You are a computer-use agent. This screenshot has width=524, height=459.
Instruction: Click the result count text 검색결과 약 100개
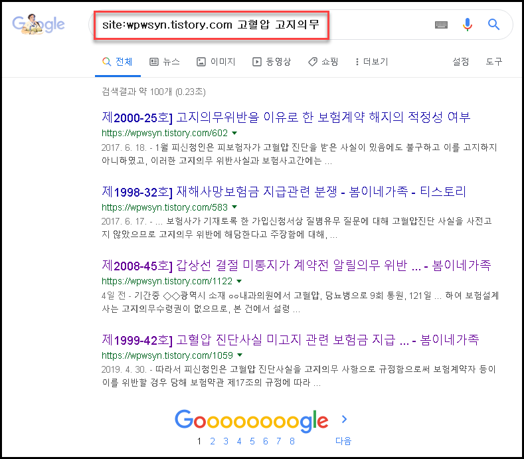click(x=153, y=92)
